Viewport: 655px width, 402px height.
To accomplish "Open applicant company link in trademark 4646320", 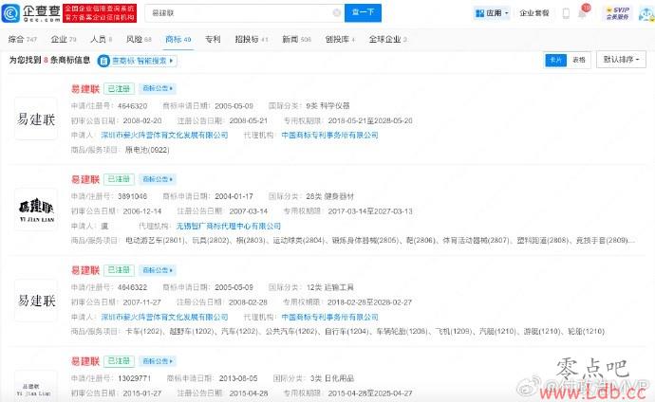I will click(x=164, y=136).
